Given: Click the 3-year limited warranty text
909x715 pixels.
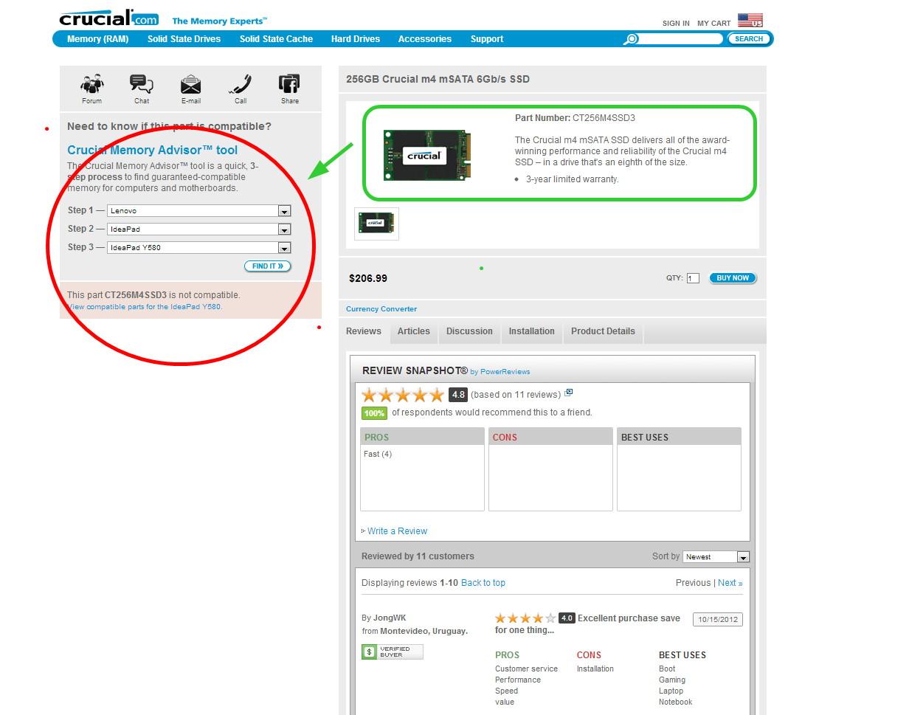Looking at the screenshot, I should coord(573,179).
